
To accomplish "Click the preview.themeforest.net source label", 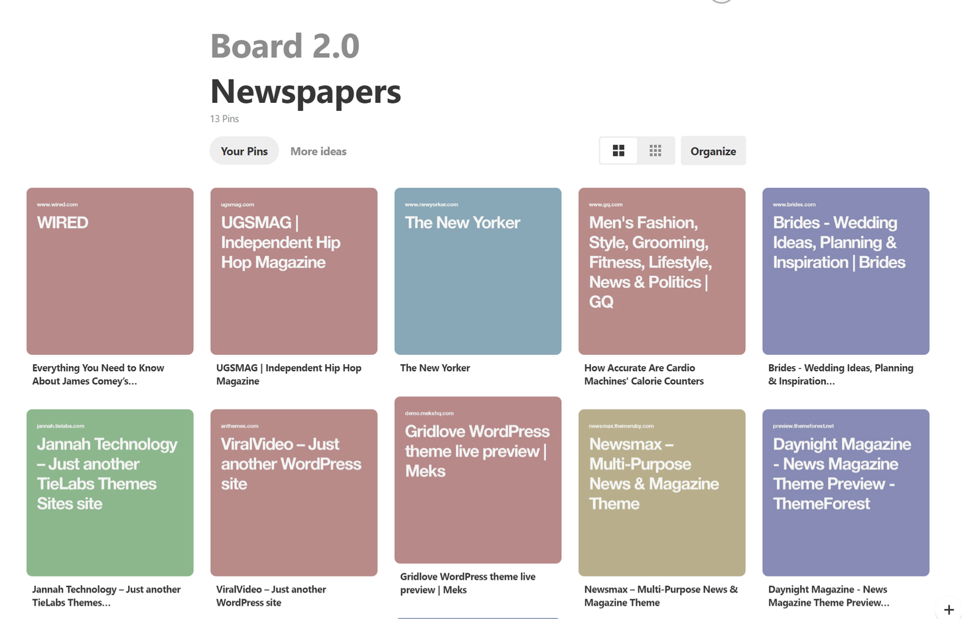I will pos(803,426).
